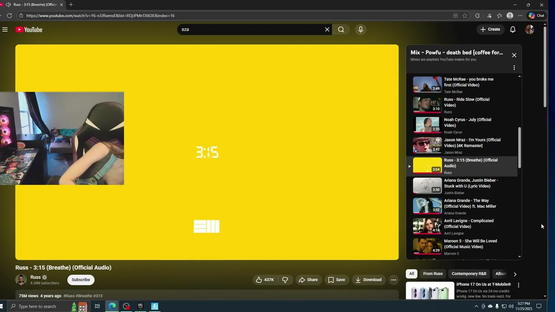Reload the page with the refresh icon
This screenshot has width=555, height=312.
coord(9,16)
